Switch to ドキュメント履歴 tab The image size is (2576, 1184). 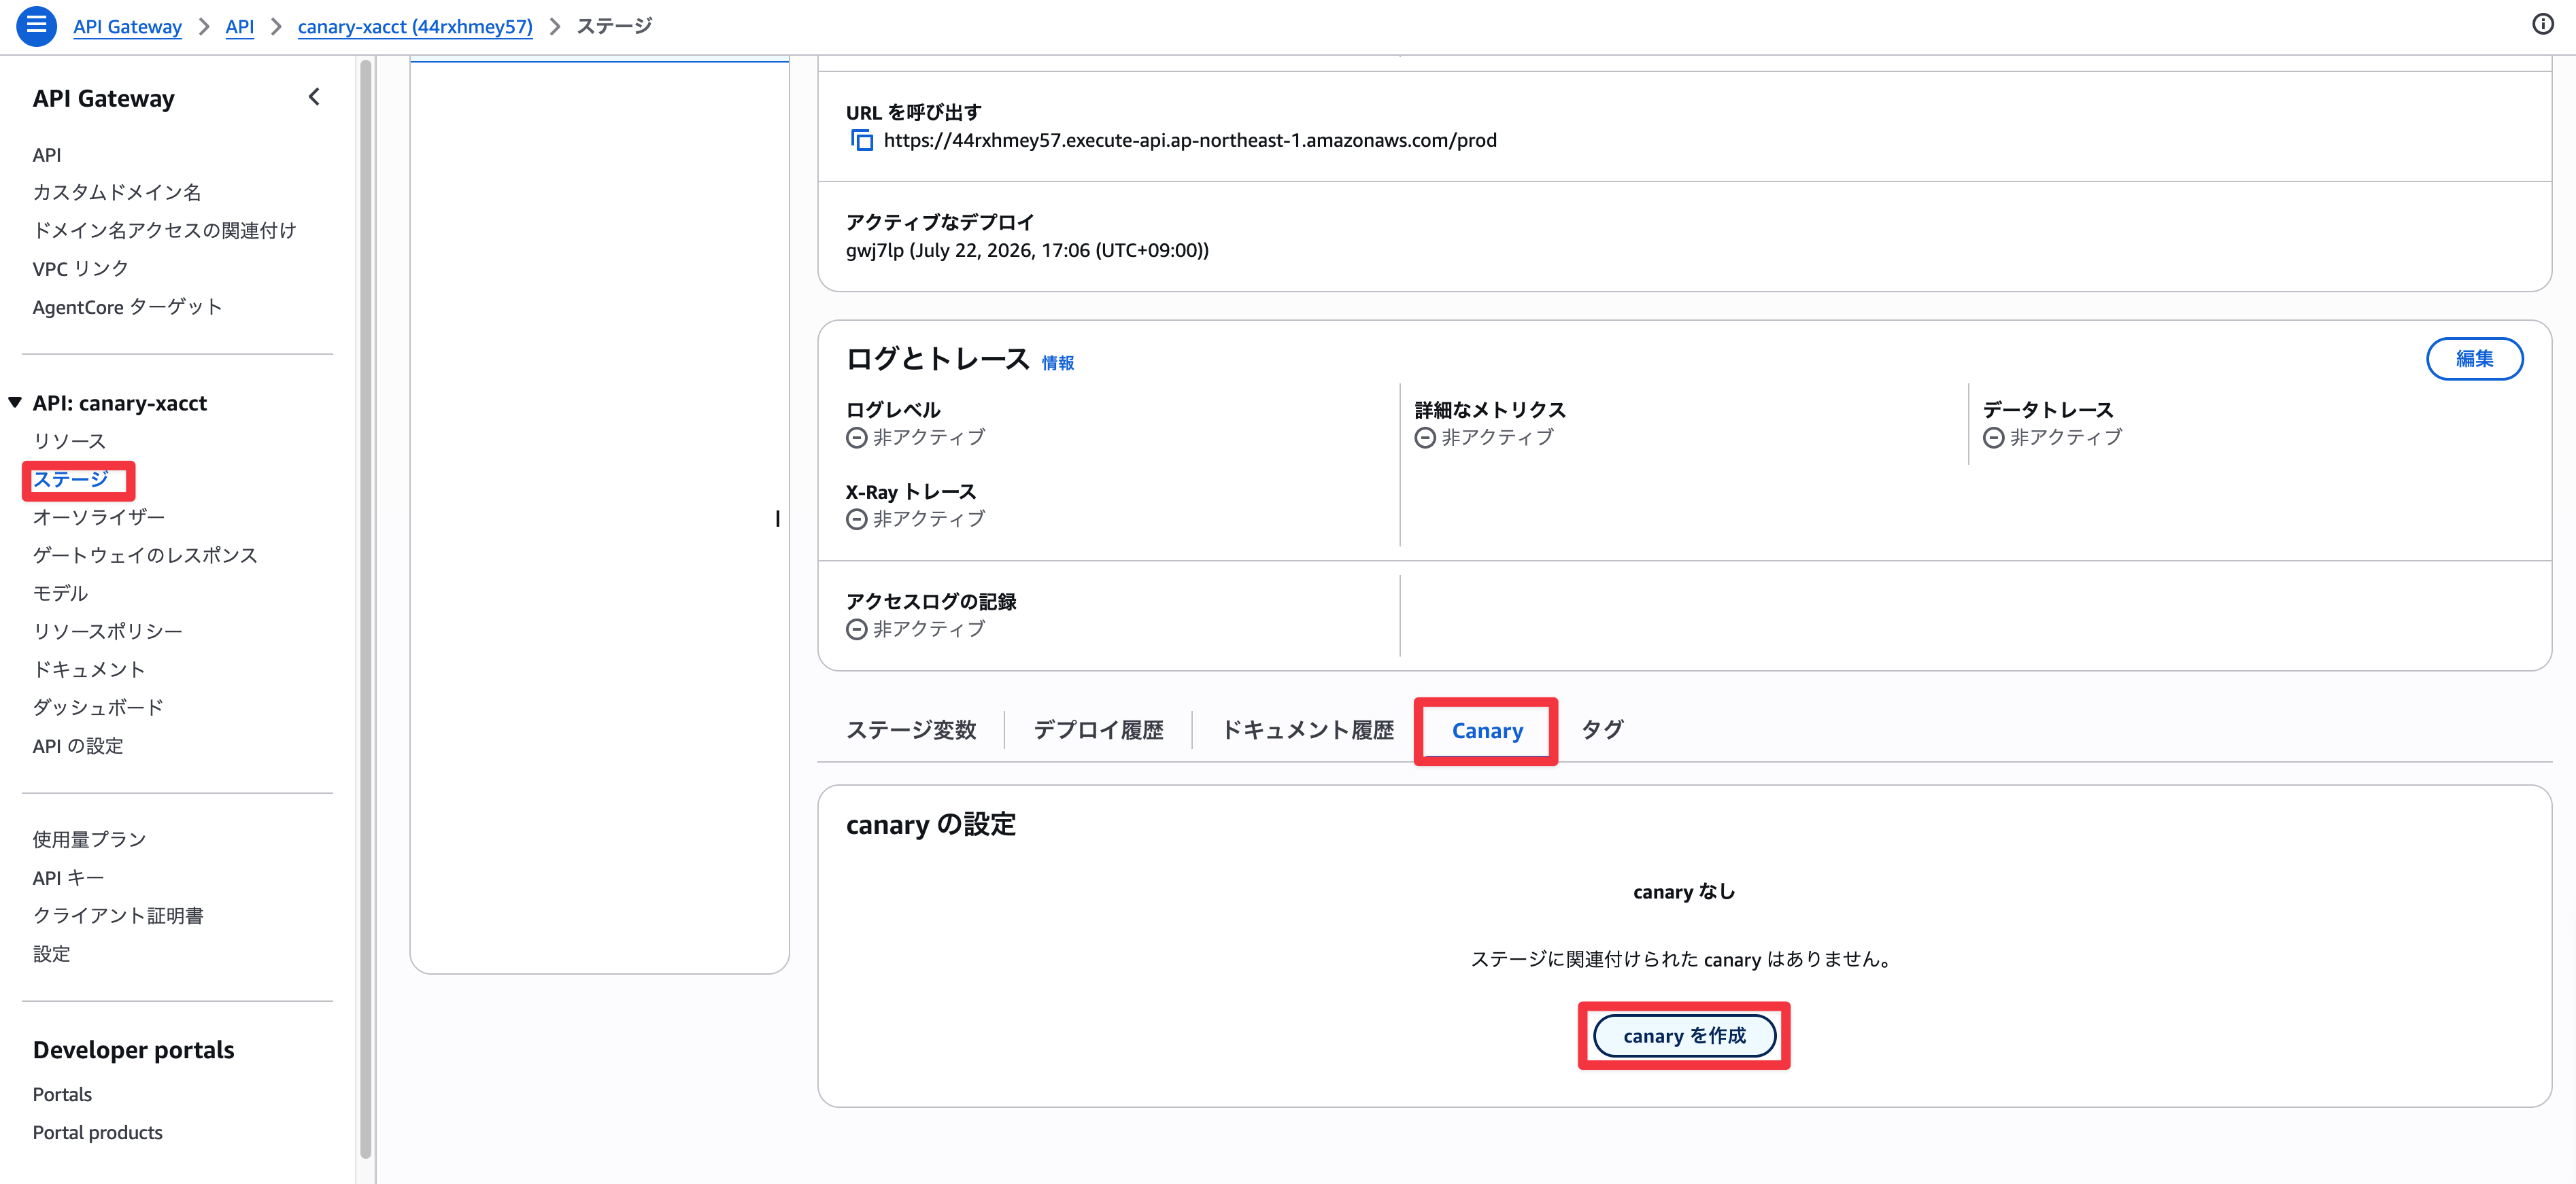tap(1307, 731)
